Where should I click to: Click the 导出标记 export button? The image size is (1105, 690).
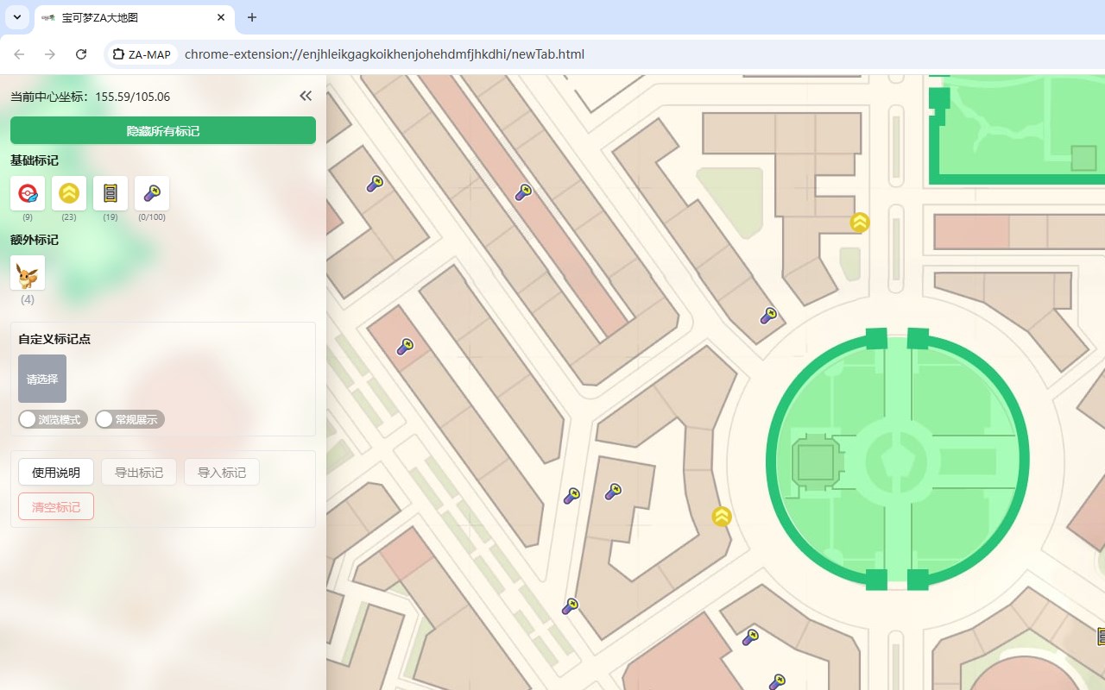139,472
